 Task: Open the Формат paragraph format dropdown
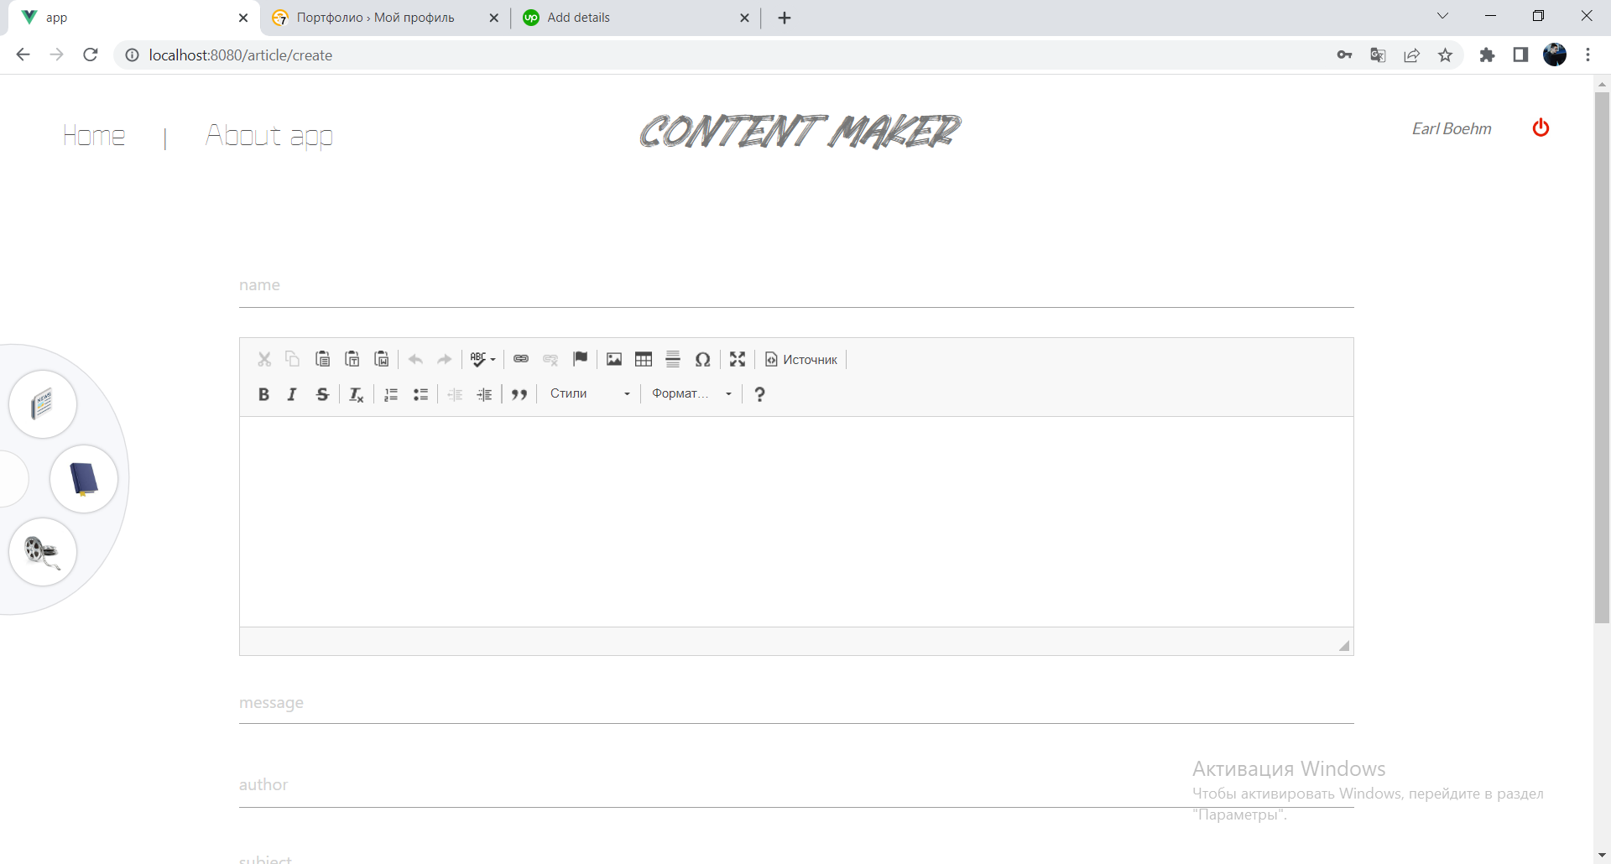click(692, 393)
